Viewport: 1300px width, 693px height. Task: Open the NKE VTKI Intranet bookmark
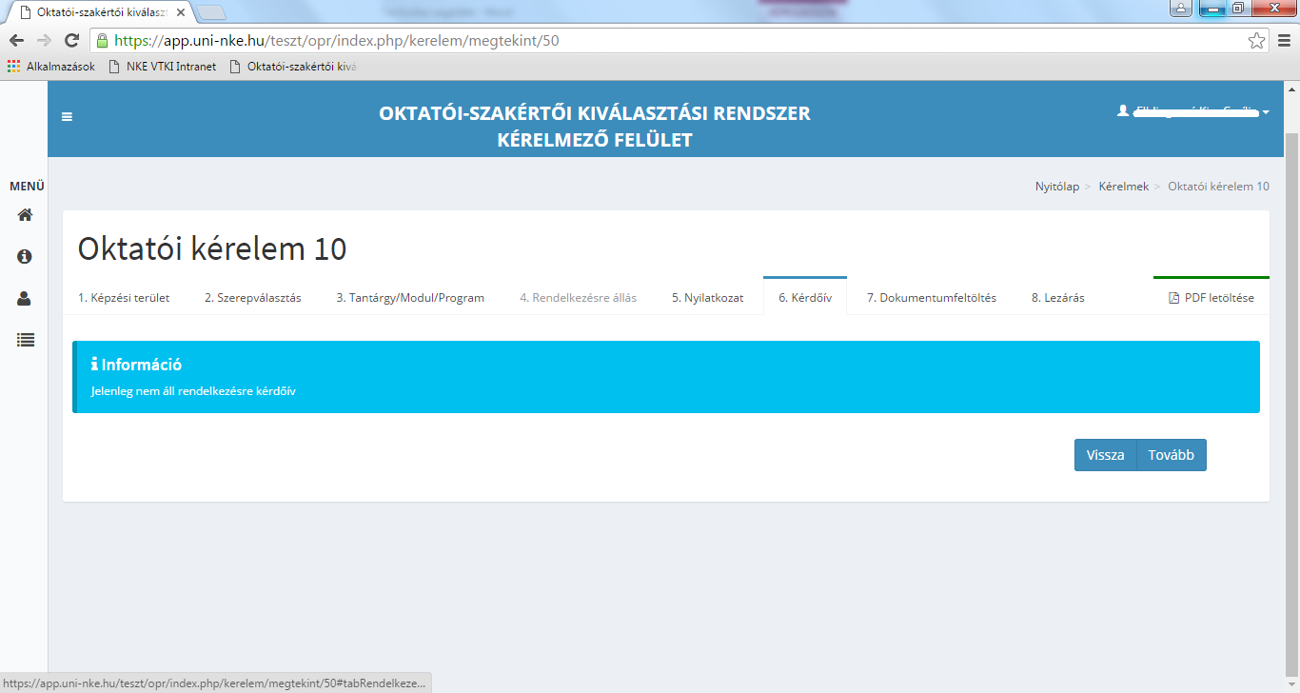163,67
